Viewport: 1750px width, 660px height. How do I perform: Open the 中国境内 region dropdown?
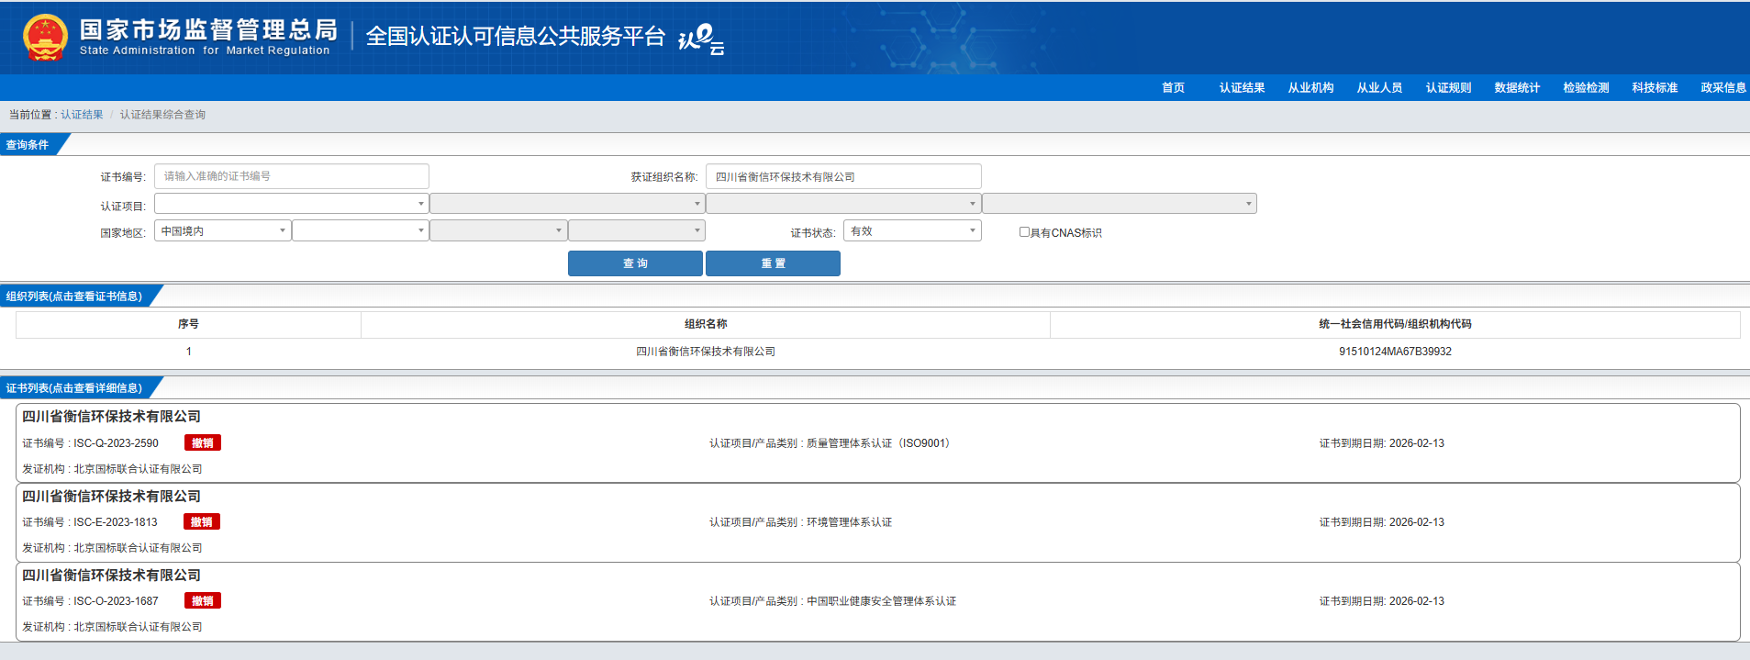[223, 230]
